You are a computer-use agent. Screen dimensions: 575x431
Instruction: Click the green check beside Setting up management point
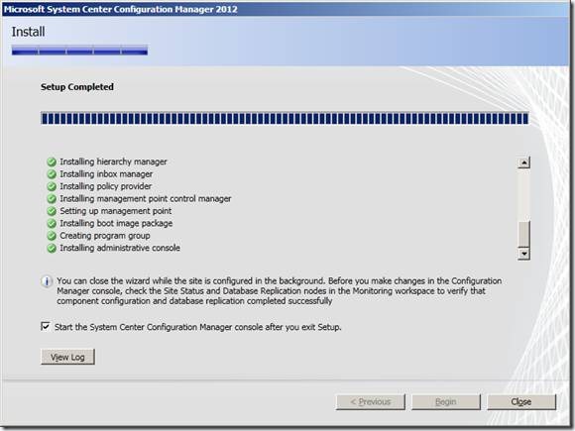coord(52,211)
